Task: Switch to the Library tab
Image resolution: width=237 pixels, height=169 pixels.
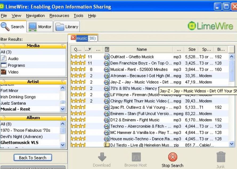Action: point(67,27)
